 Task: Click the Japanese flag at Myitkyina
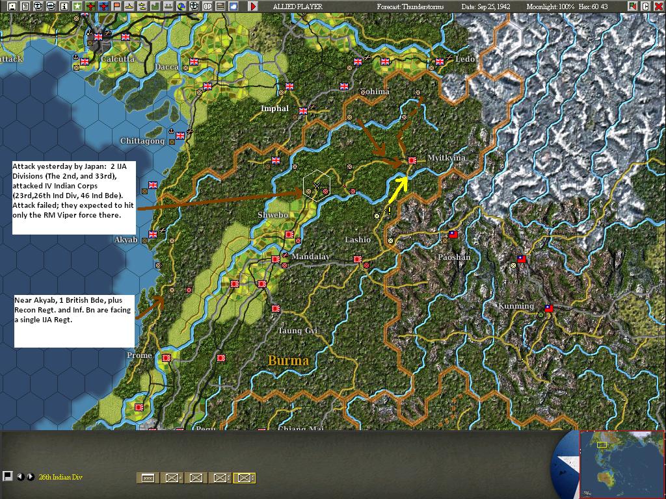pos(412,160)
